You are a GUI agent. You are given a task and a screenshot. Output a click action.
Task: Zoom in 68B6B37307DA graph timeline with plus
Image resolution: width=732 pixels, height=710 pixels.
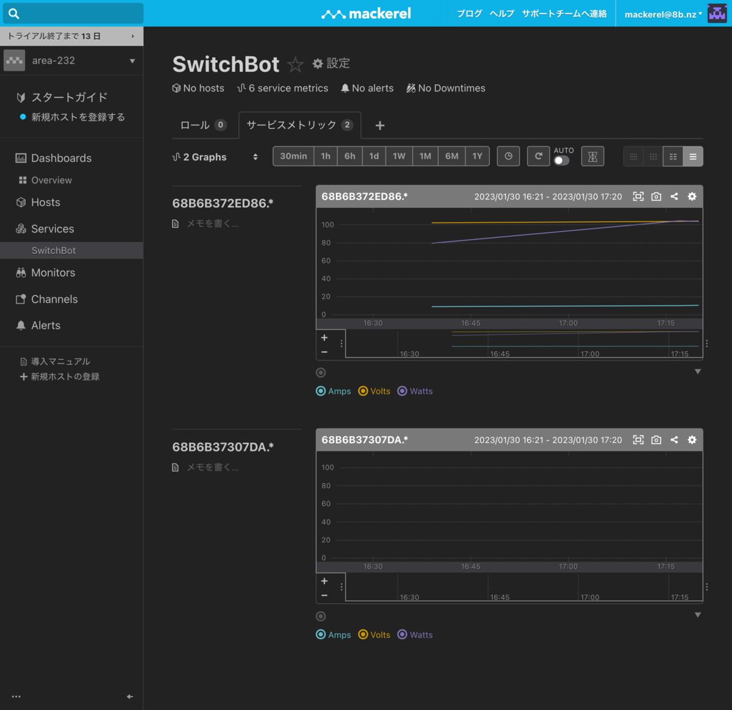coord(325,581)
